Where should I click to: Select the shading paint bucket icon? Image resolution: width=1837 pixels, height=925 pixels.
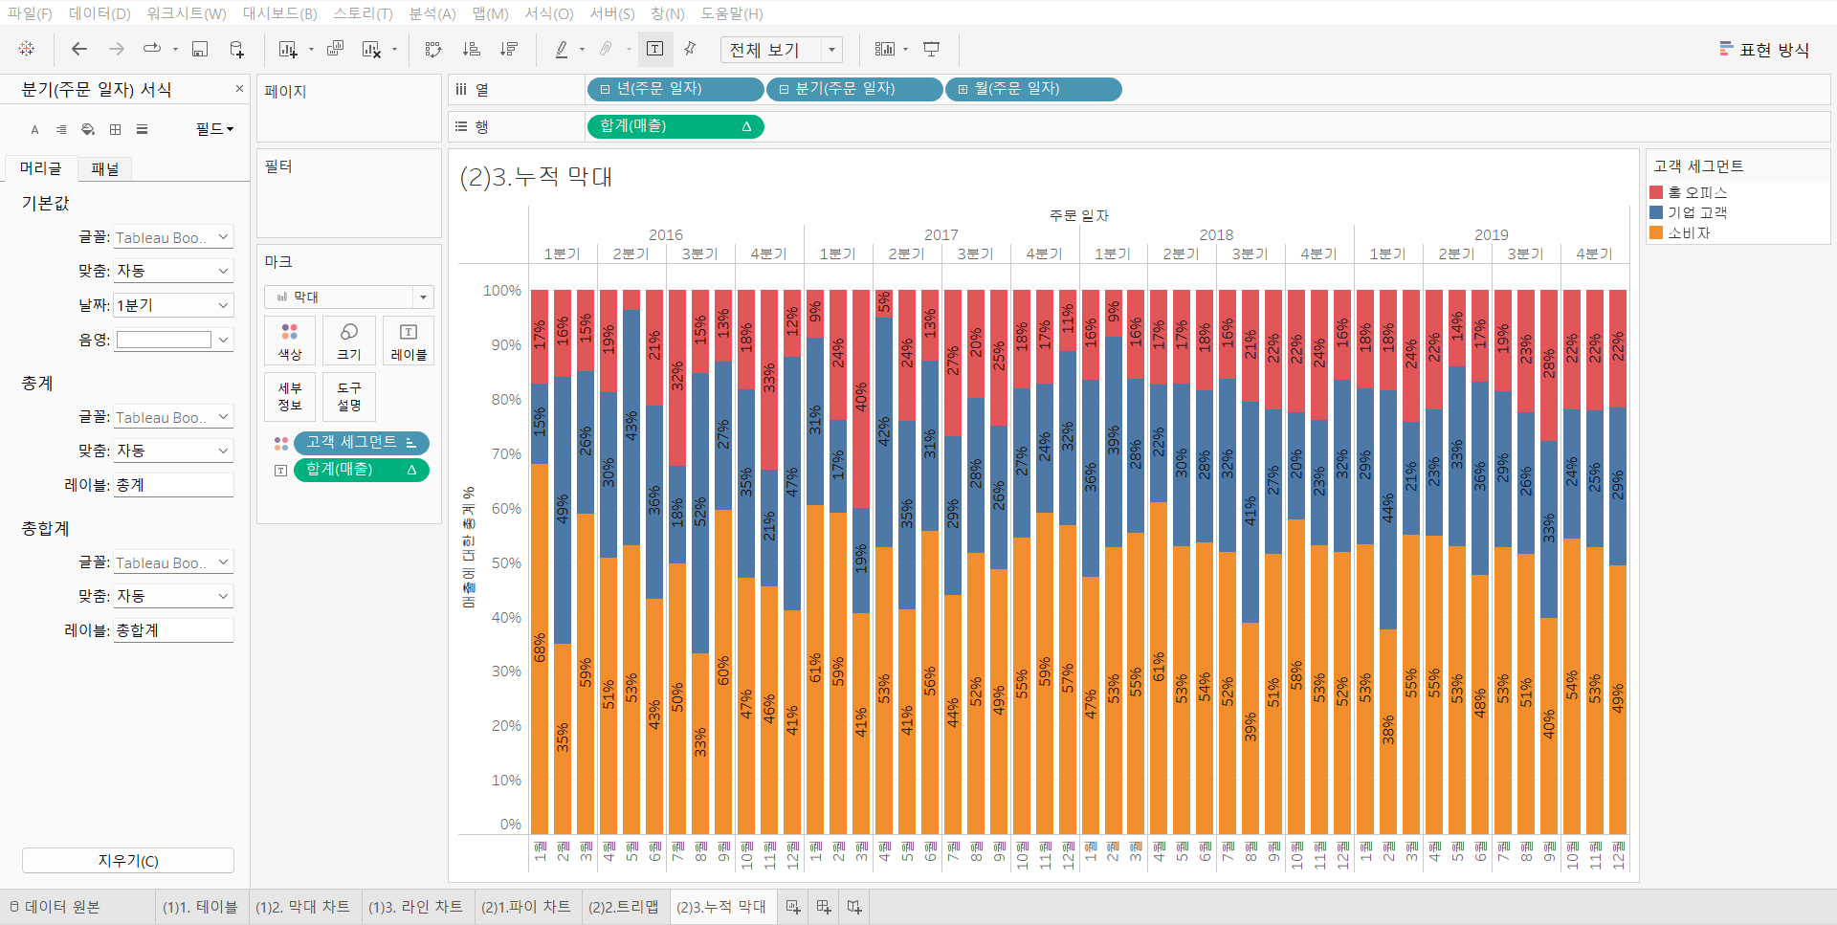pos(88,129)
